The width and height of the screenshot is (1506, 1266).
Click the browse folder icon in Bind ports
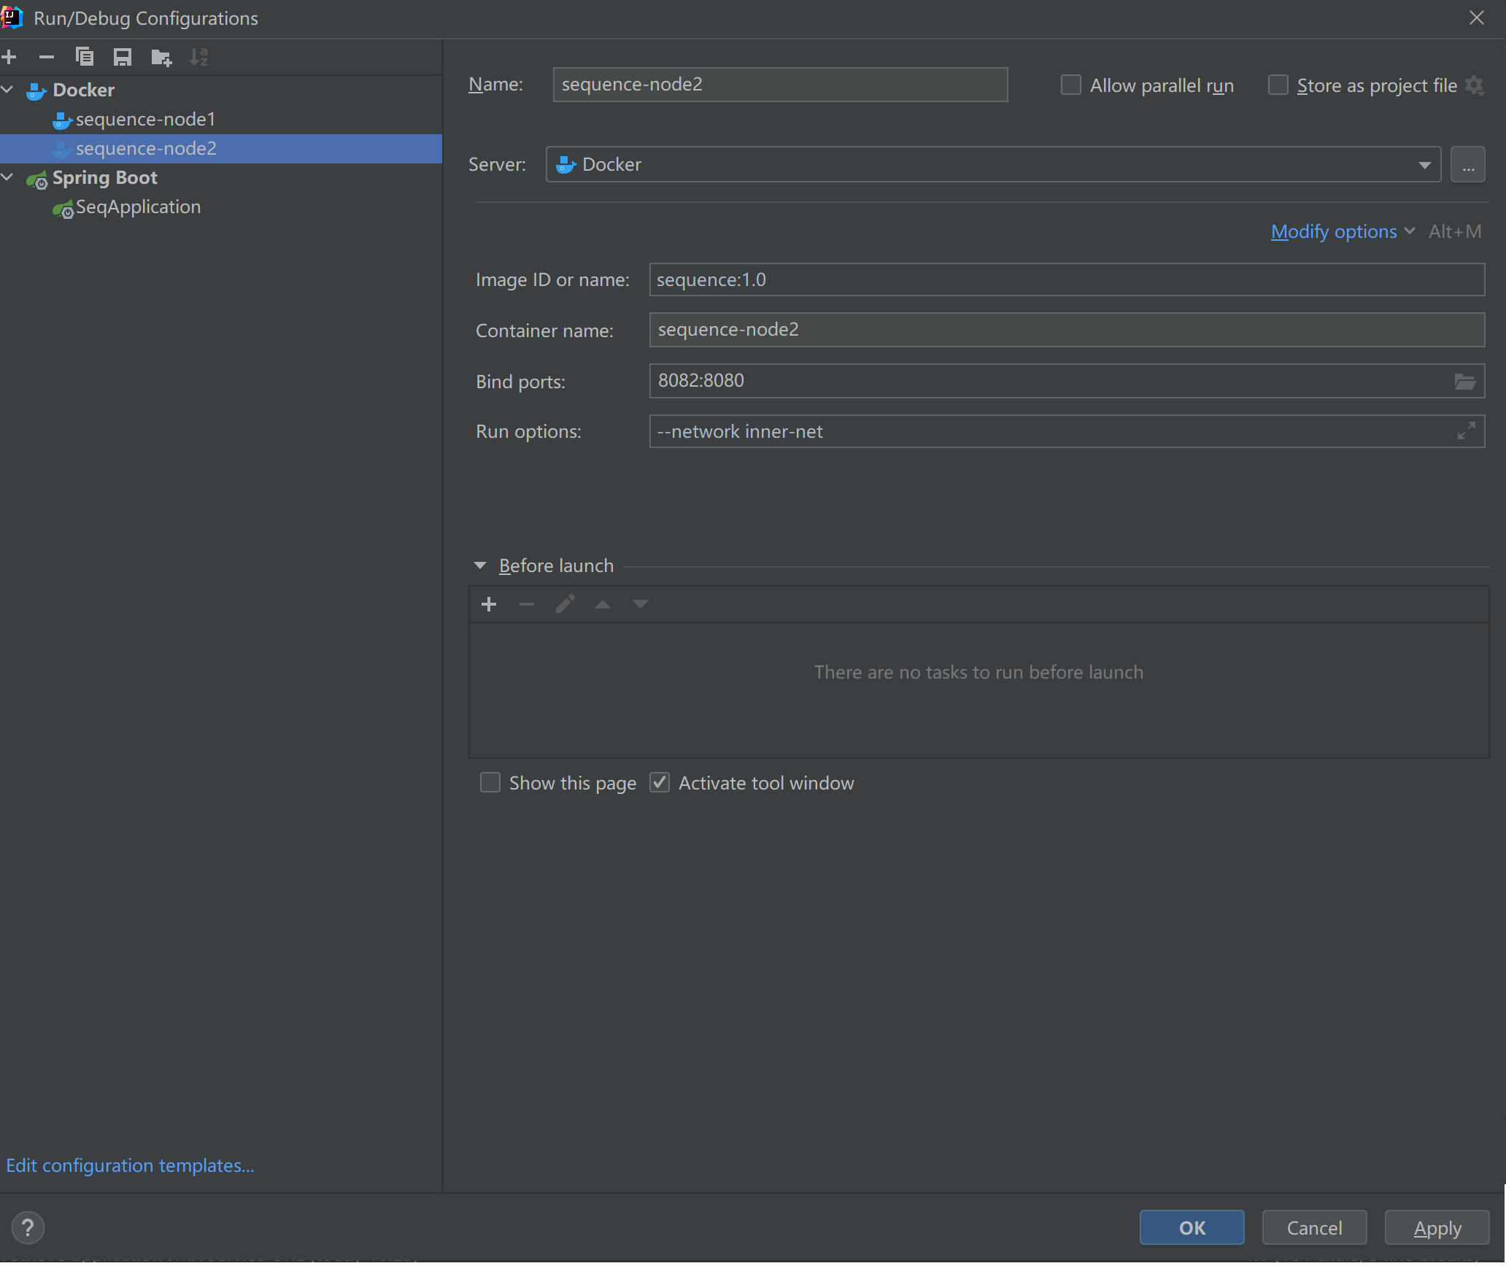coord(1464,382)
